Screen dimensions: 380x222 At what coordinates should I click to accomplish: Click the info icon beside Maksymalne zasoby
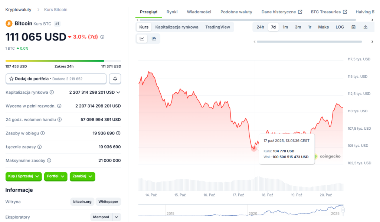pyautogui.click(x=49, y=160)
